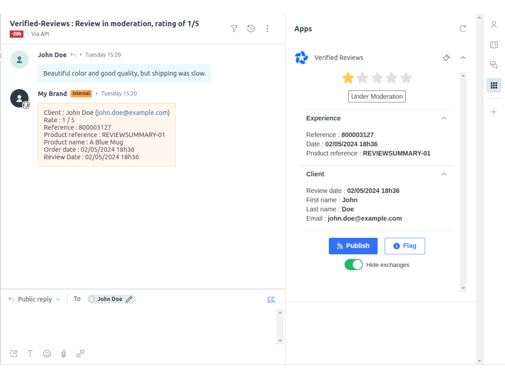Click the Publish button
This screenshot has height=379, width=505.
[x=353, y=246]
